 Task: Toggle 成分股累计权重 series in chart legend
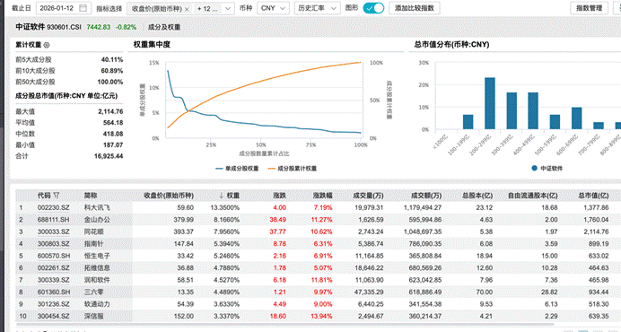[x=293, y=169]
